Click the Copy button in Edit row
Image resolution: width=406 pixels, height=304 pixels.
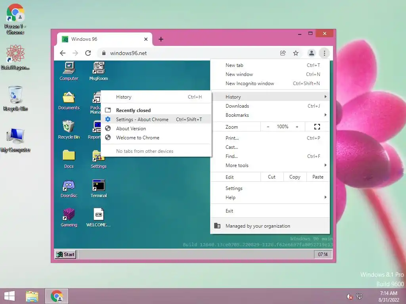(295, 177)
